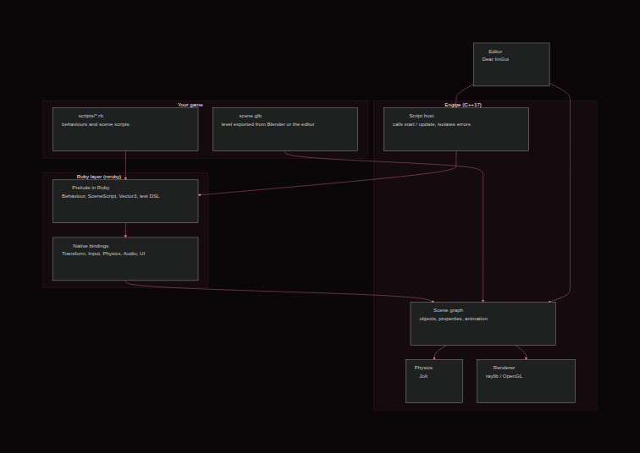Click text 'calls start / update, isolates errors'
This screenshot has height=453, width=640.
pyautogui.click(x=432, y=124)
